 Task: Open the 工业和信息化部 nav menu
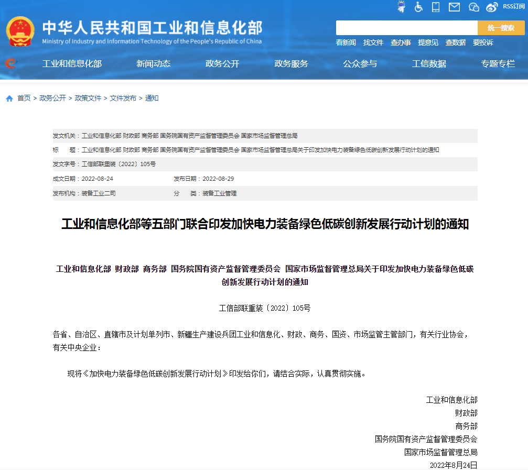[72, 63]
